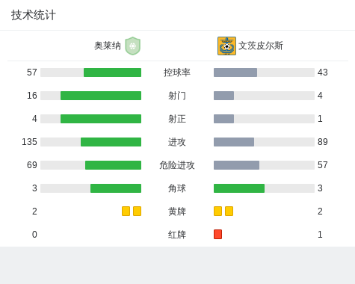355x284 pixels.
Task: Click 奥莱纳's first yellow card icon
Action: (126, 211)
